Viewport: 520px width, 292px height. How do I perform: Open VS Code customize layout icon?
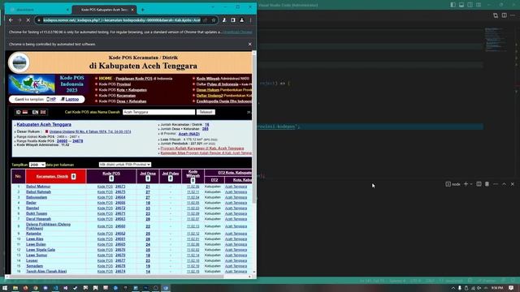(x=479, y=5)
